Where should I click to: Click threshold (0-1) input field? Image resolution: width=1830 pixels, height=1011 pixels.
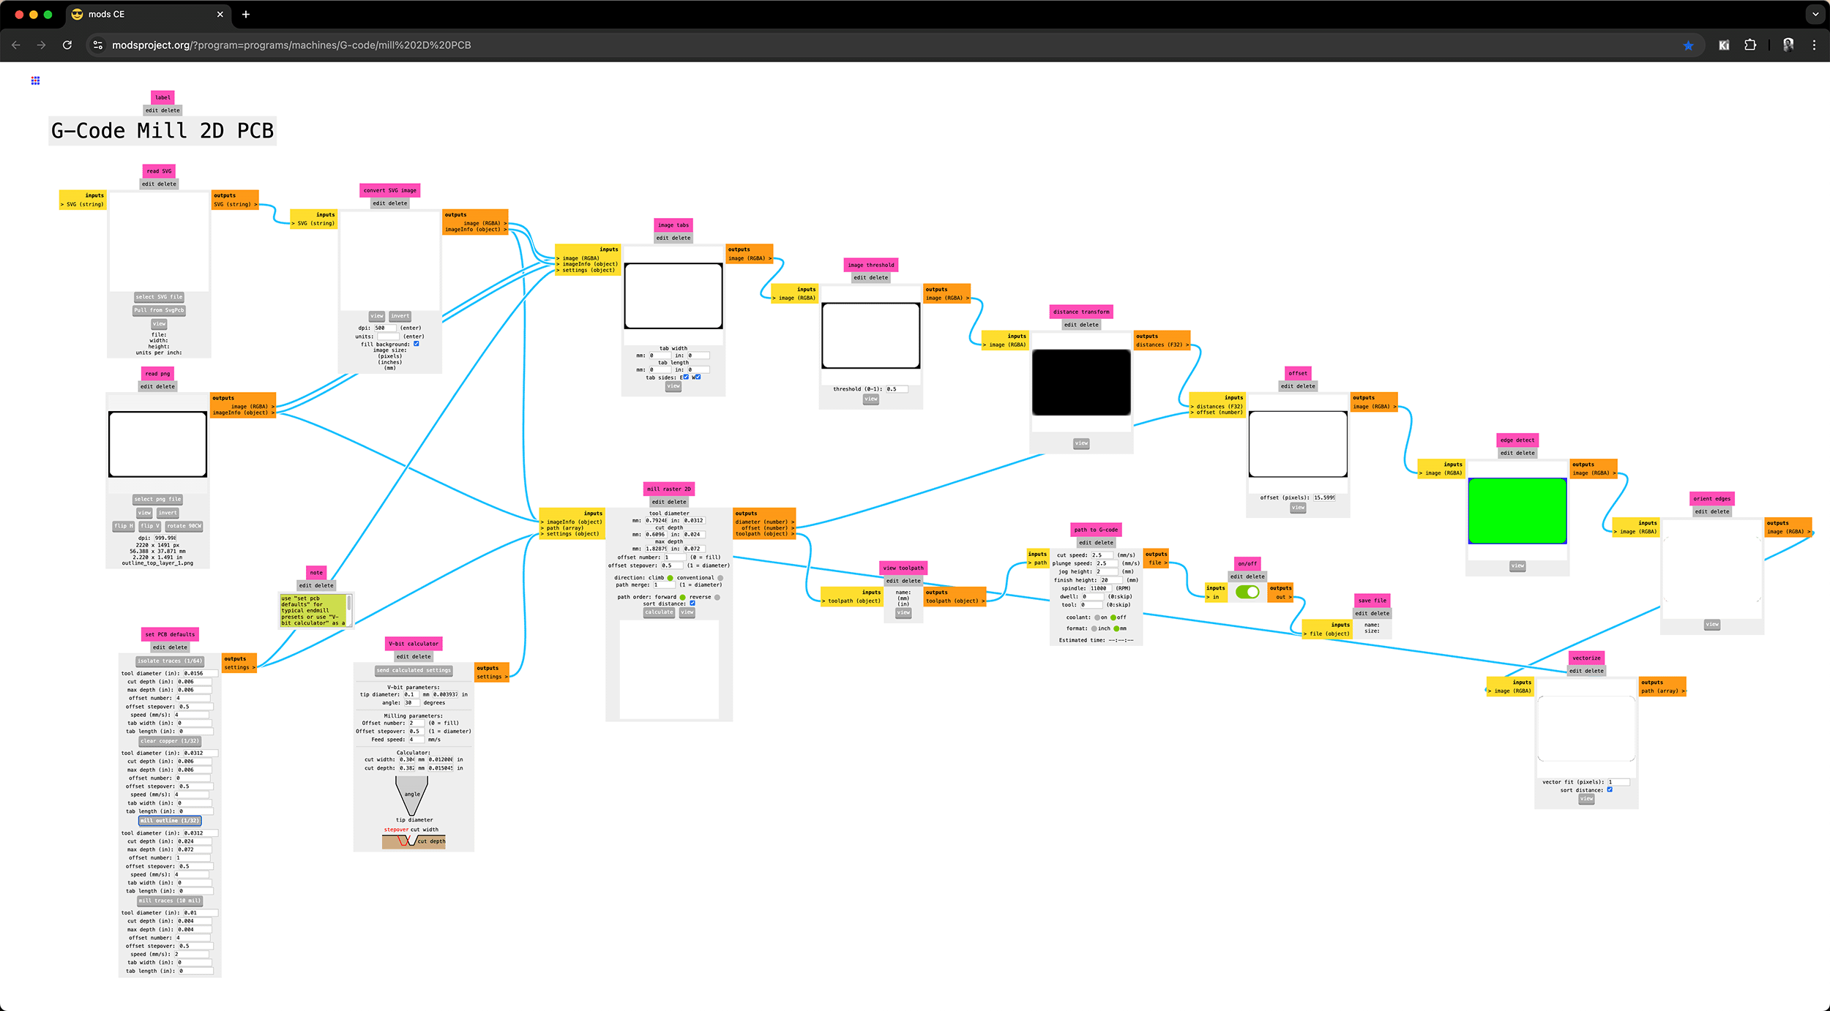point(896,389)
